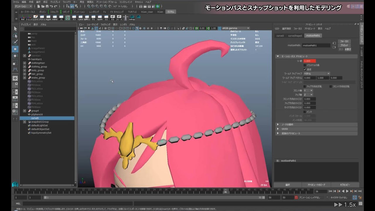The width and height of the screenshot is (375, 211).
Task: Open the コンストレイント menu
Action: tap(126, 2)
